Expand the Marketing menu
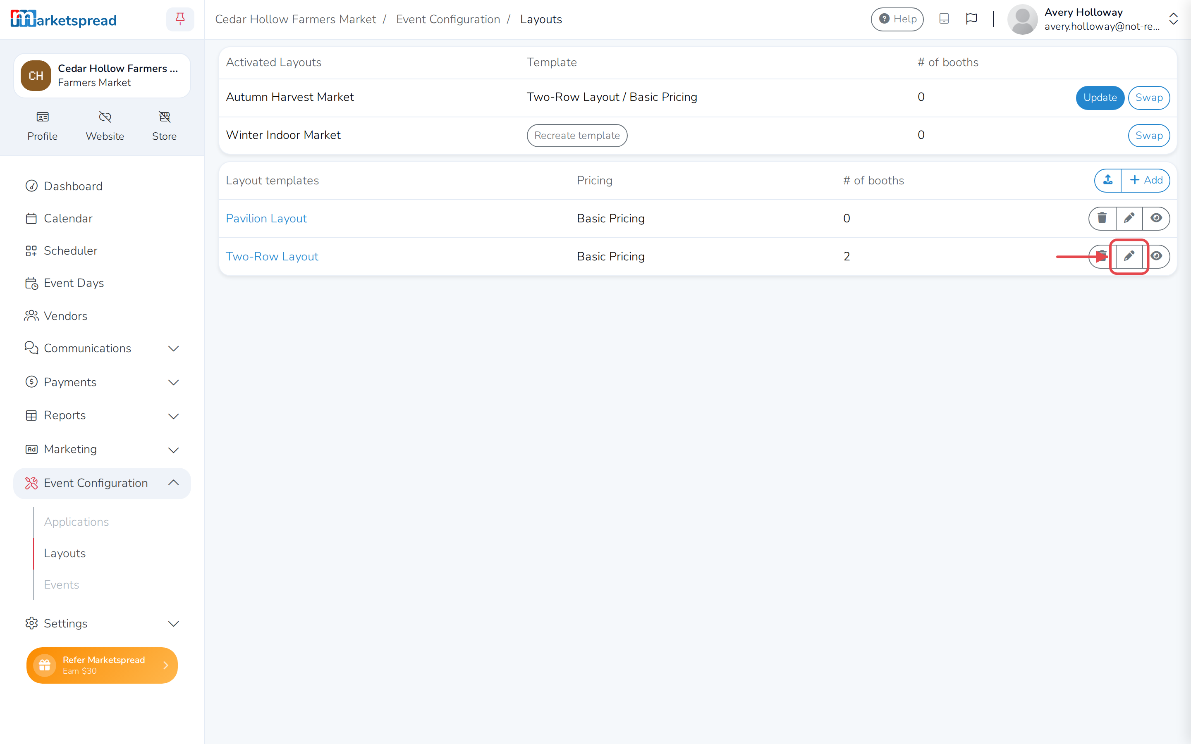 coord(102,449)
